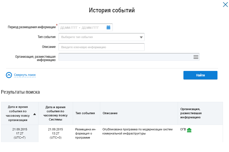Click the Описание keyword input field

click(101, 47)
